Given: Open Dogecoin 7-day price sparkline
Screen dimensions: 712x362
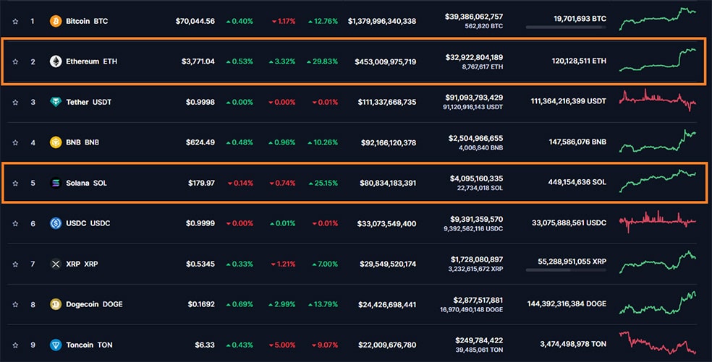Looking at the screenshot, I should coord(658,303).
